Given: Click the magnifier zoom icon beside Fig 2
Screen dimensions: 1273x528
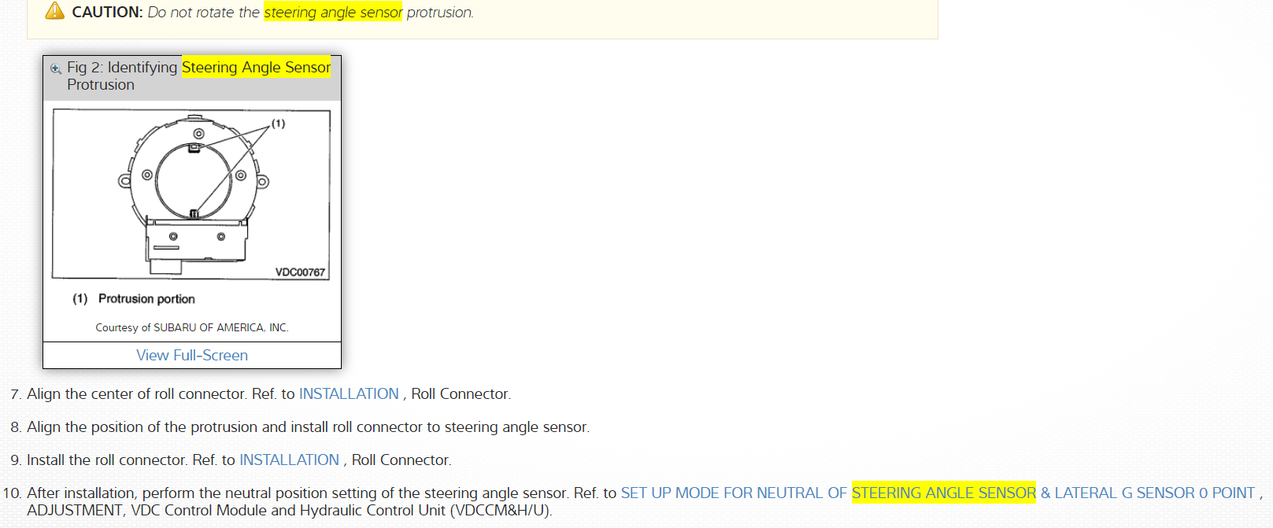Looking at the screenshot, I should pyautogui.click(x=56, y=68).
